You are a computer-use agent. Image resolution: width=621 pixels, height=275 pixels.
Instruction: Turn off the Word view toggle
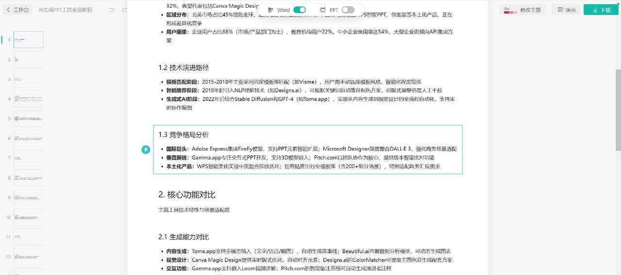tap(299, 10)
